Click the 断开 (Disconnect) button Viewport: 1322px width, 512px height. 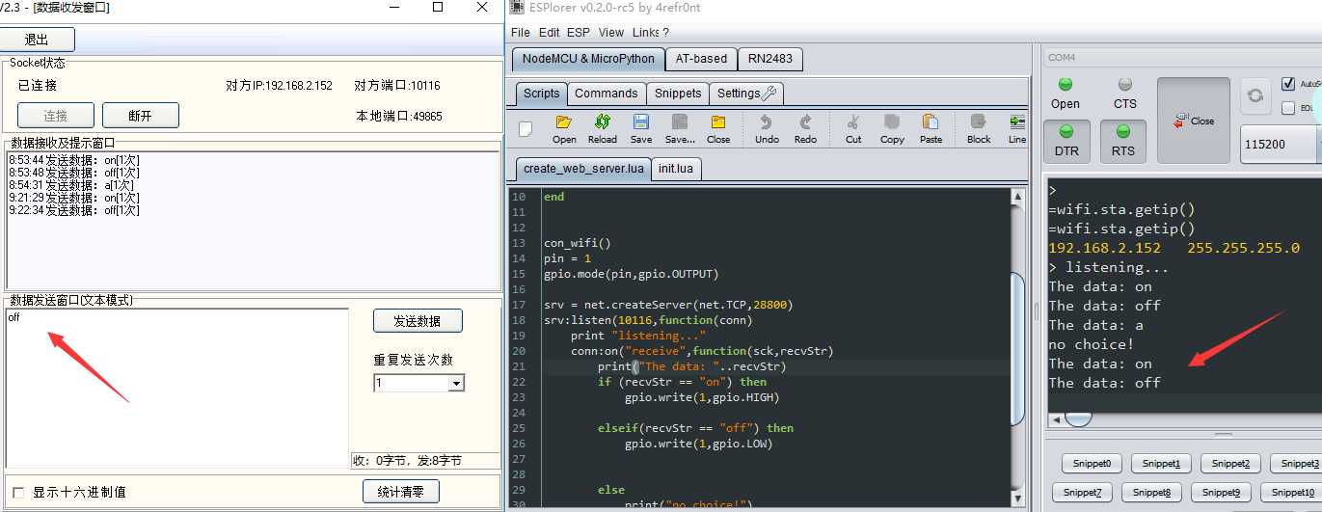(140, 116)
